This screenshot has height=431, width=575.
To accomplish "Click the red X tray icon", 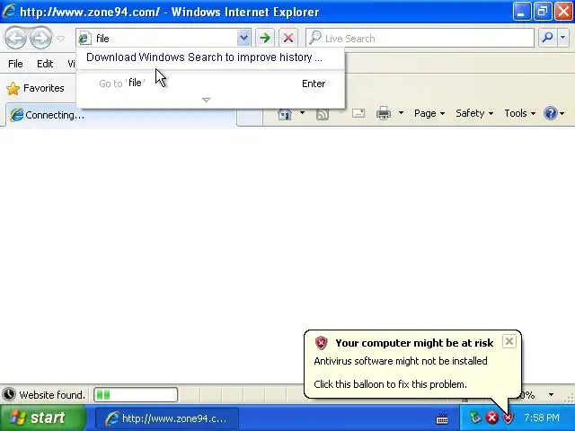I will click(x=491, y=418).
